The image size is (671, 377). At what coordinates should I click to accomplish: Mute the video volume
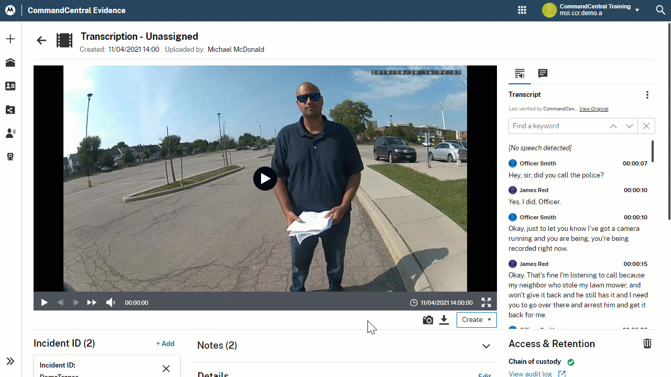coord(111,303)
